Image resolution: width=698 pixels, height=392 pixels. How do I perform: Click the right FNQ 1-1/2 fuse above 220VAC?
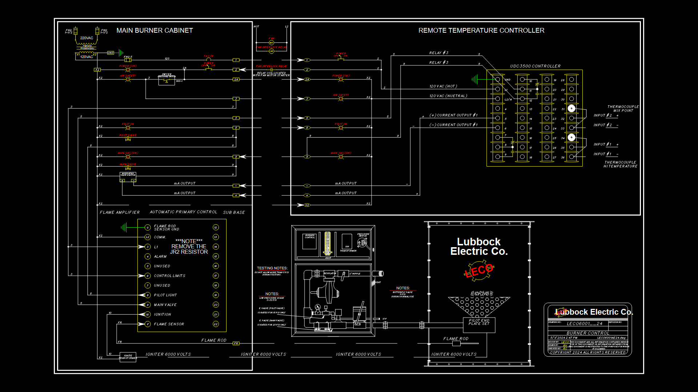click(97, 30)
